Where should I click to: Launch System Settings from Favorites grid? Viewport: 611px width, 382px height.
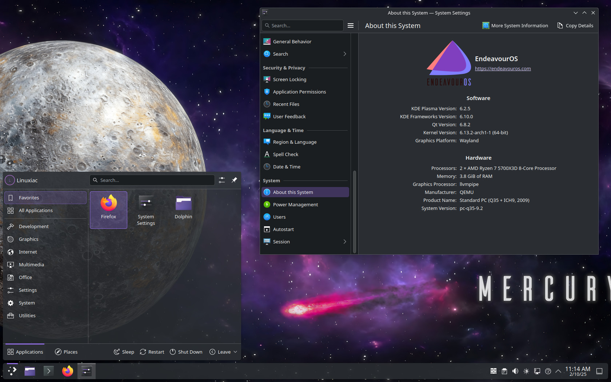pos(146,210)
